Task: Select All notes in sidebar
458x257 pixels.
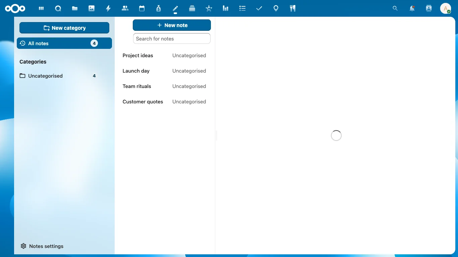Action: point(64,43)
